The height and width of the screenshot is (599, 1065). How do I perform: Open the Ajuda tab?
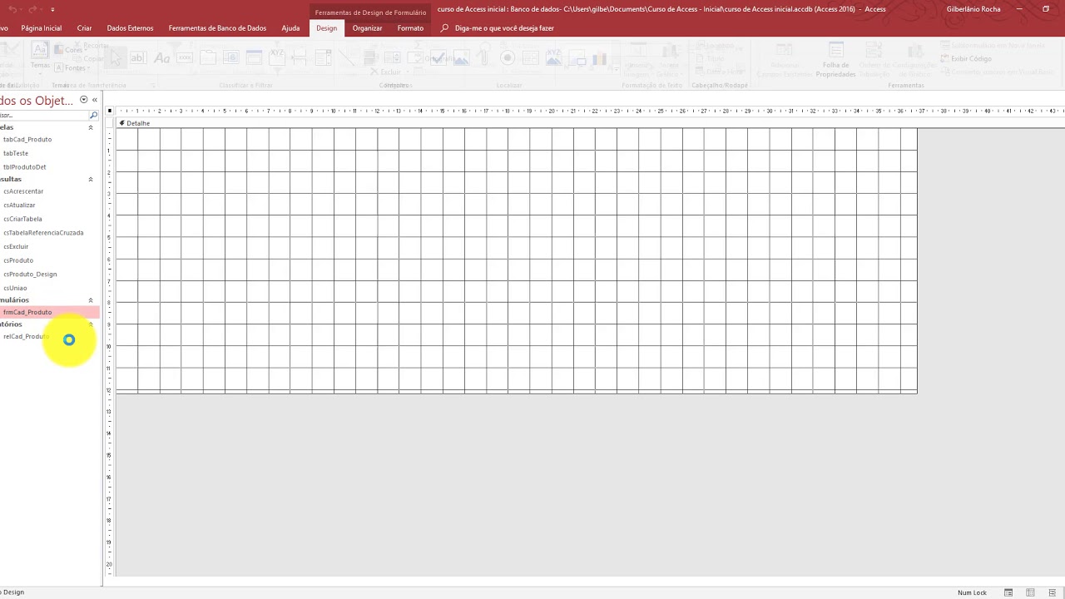pyautogui.click(x=290, y=28)
